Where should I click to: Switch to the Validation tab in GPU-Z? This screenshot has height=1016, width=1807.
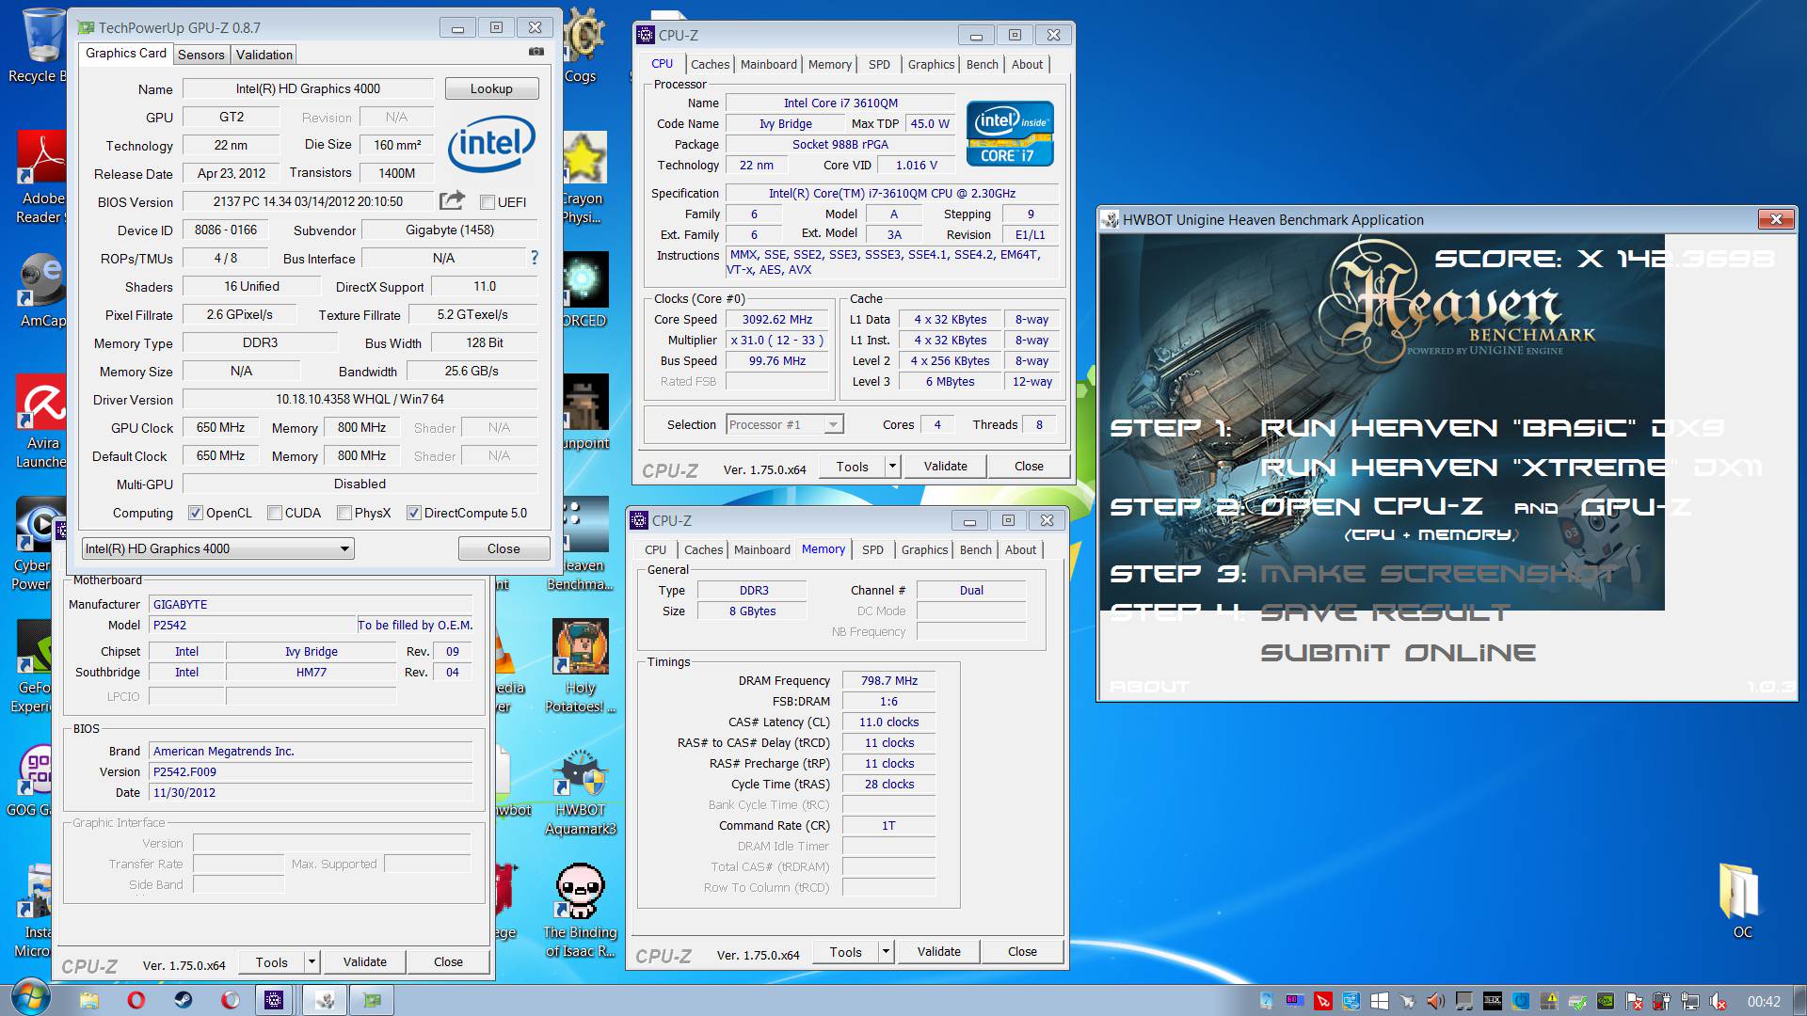pyautogui.click(x=264, y=55)
